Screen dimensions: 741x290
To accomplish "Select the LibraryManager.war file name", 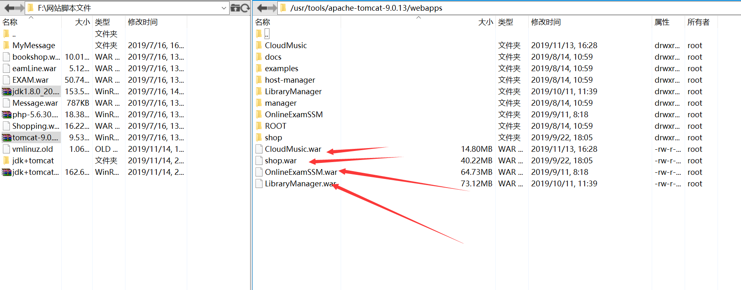I will click(x=300, y=183).
